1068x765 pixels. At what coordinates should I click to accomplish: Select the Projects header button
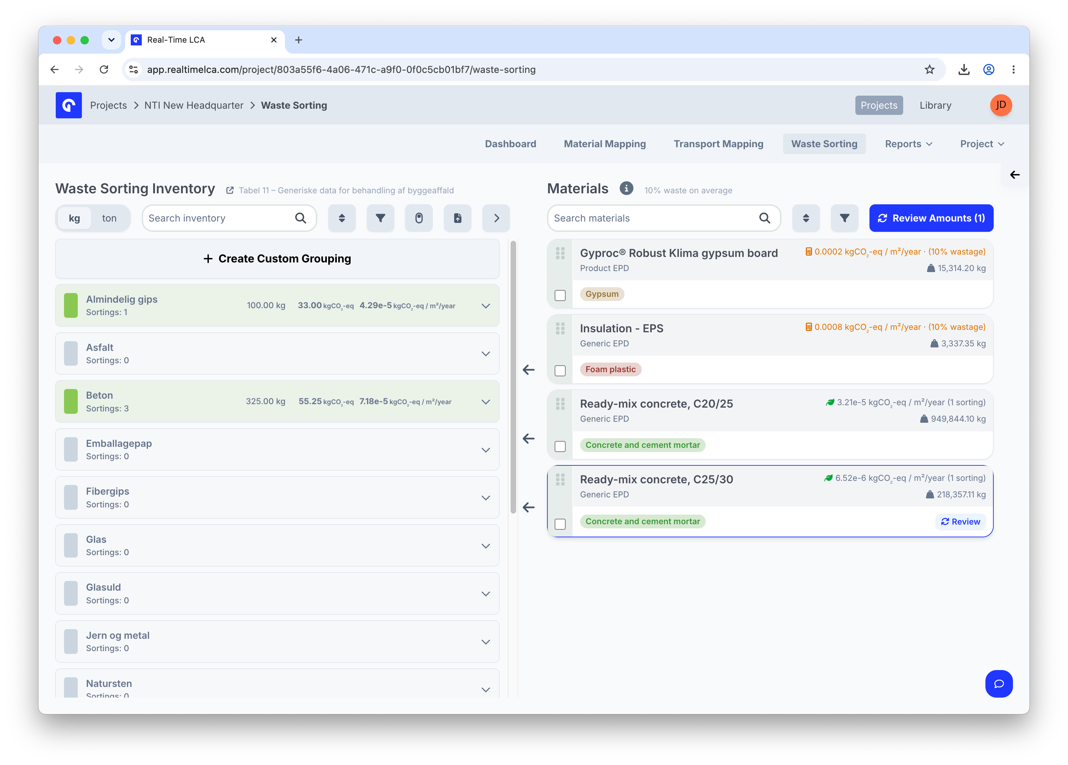[x=879, y=105]
